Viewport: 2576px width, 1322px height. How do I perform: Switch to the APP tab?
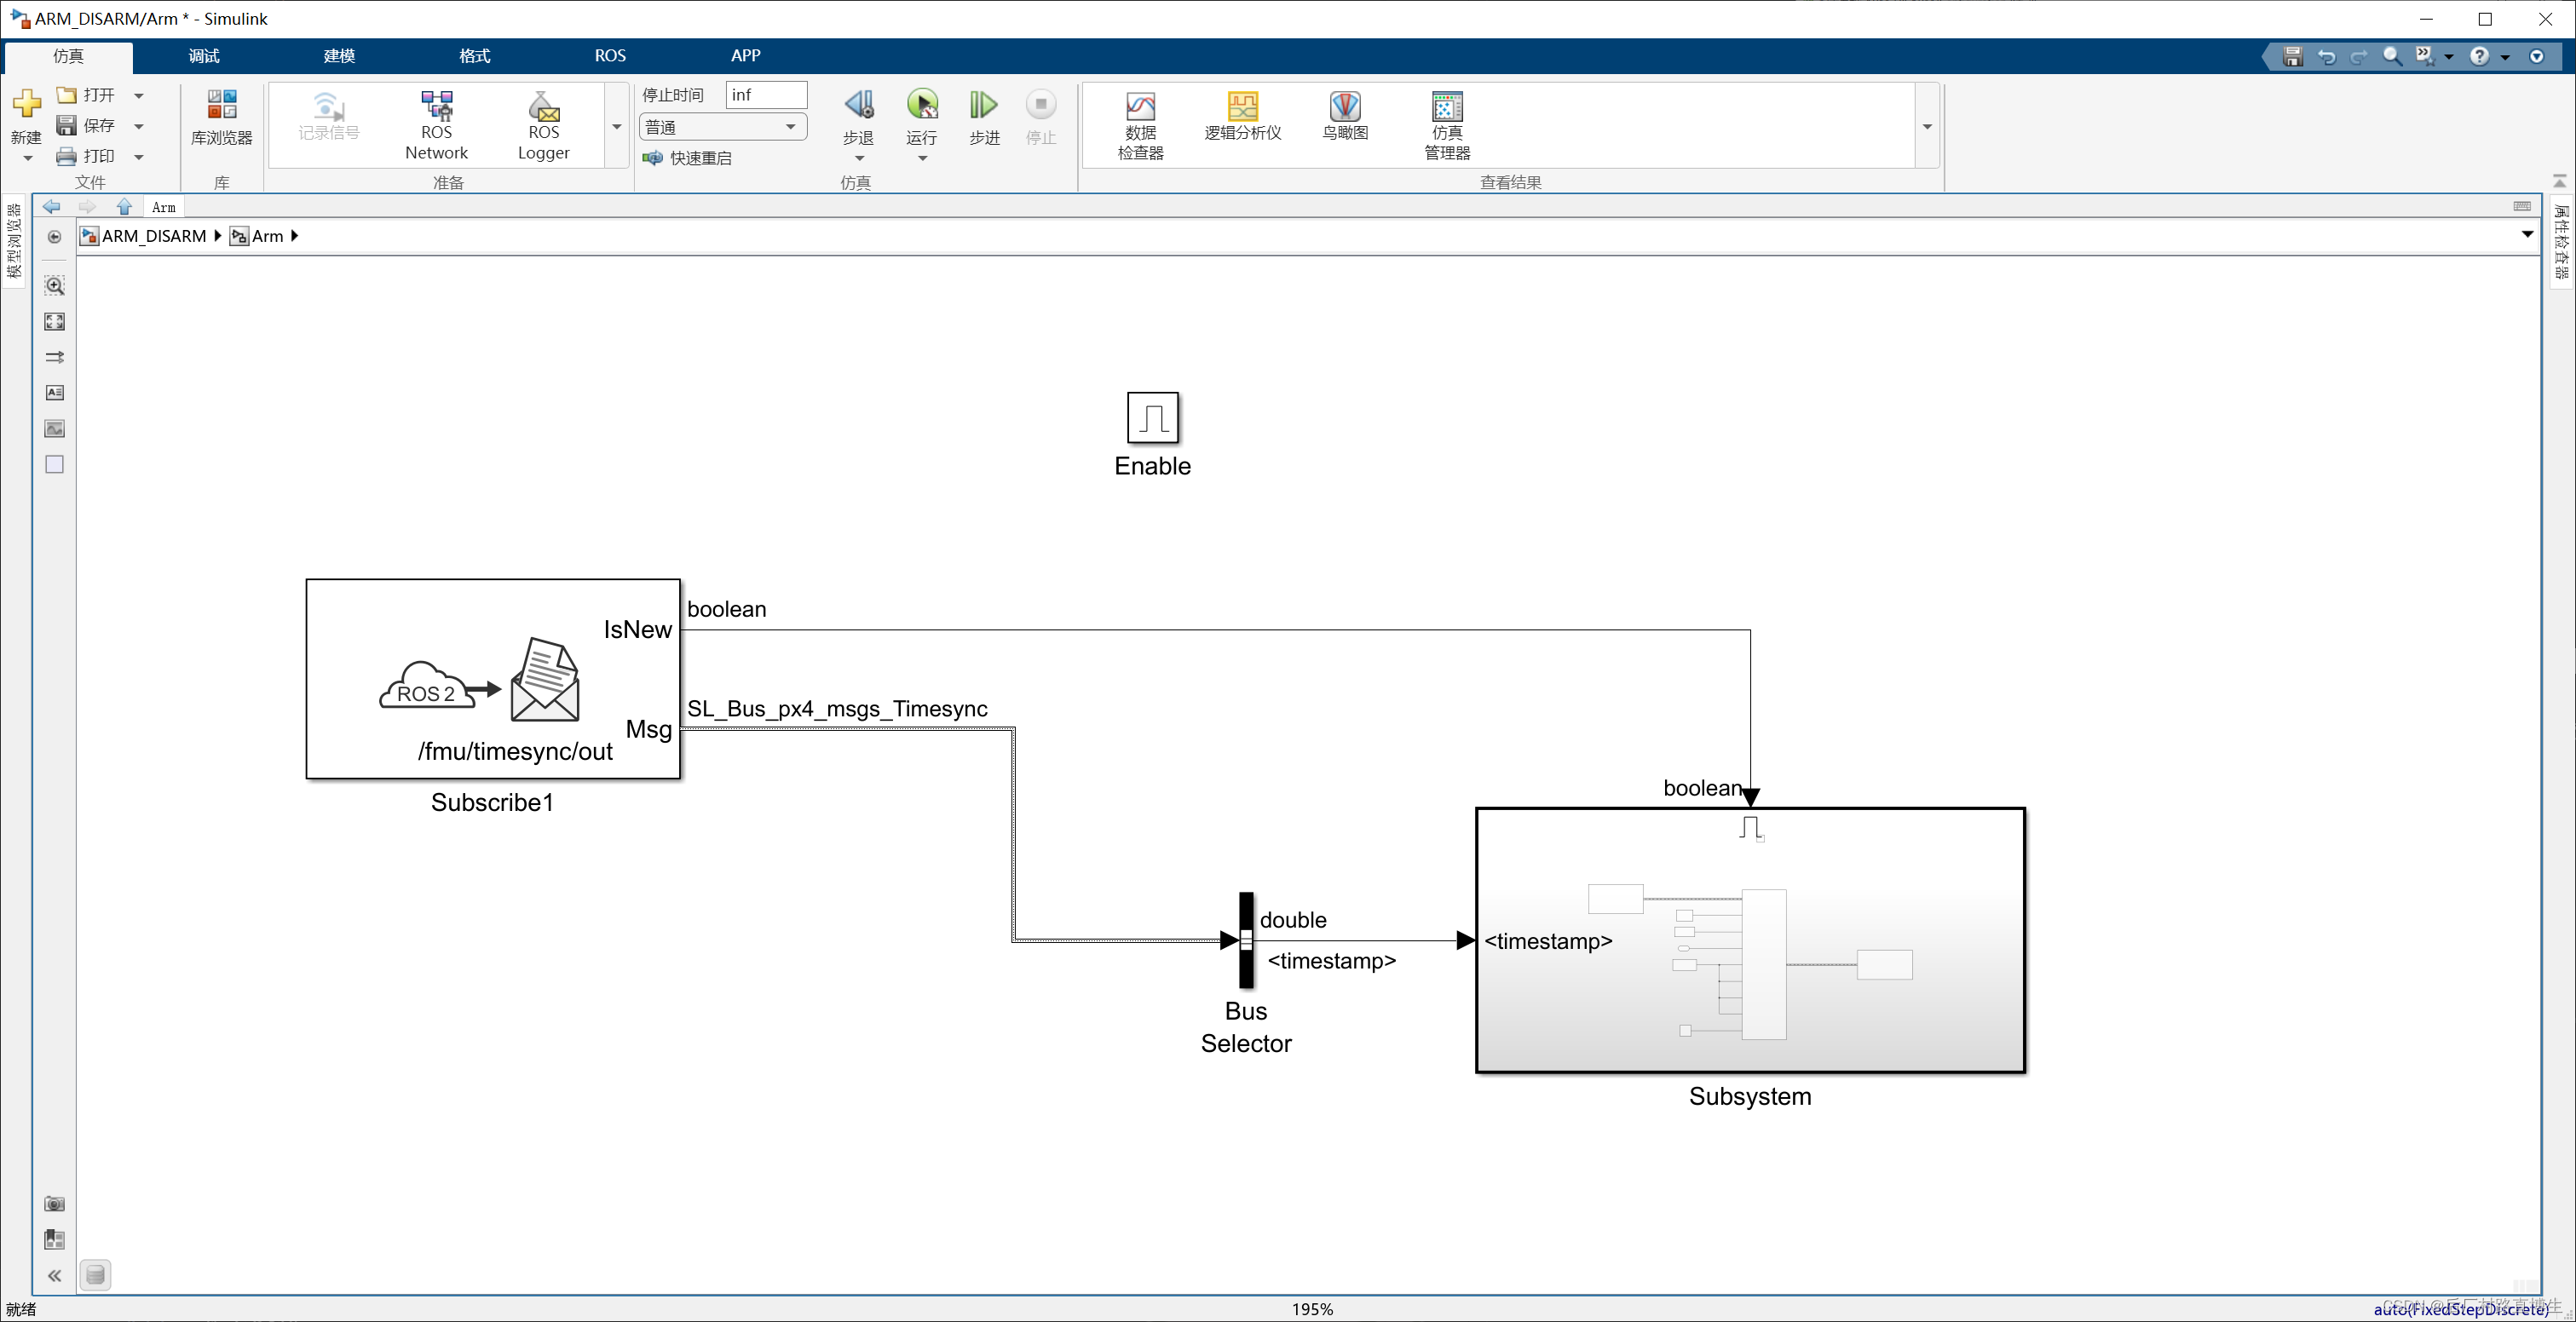745,56
